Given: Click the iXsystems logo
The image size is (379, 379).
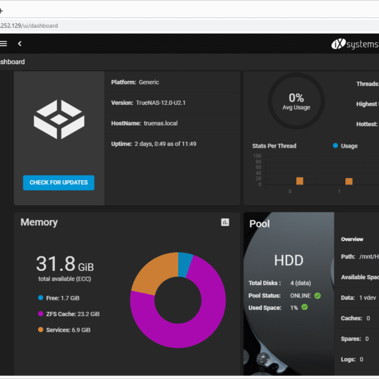Looking at the screenshot, I should 355,44.
